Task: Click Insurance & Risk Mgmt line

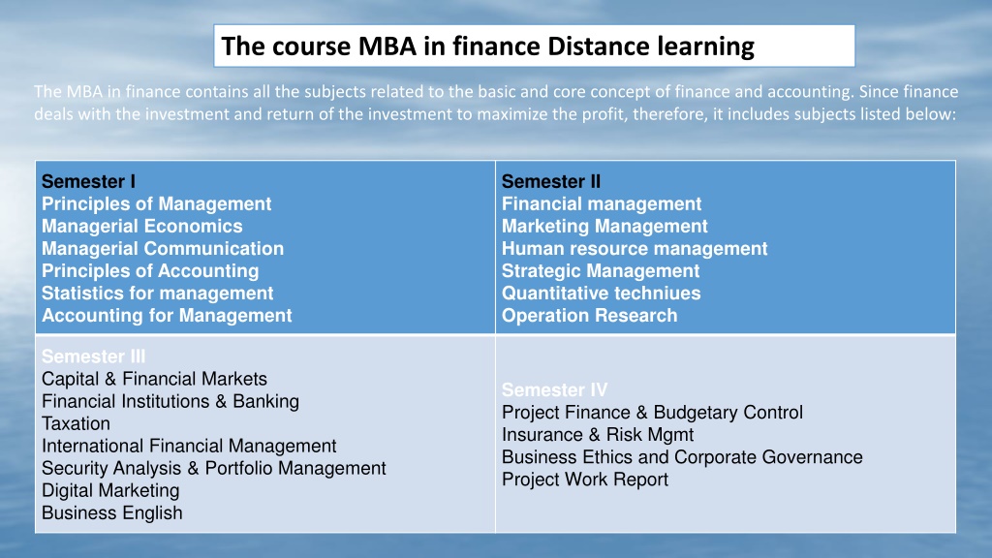Action: [598, 435]
